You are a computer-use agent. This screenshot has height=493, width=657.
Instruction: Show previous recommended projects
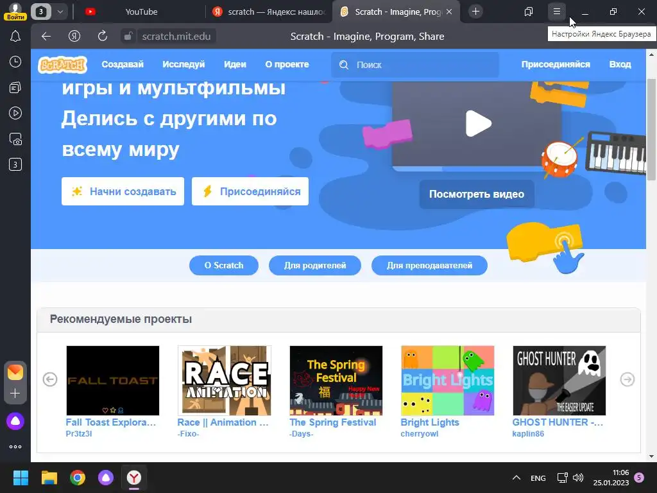[x=50, y=379]
